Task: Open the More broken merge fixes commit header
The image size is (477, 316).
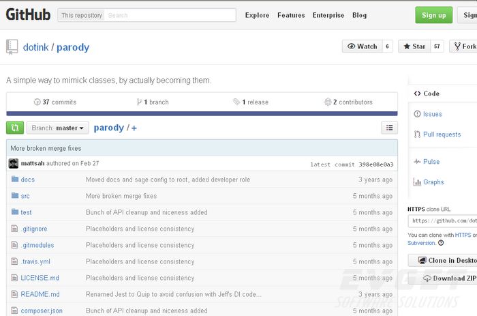Action: tap(46, 148)
